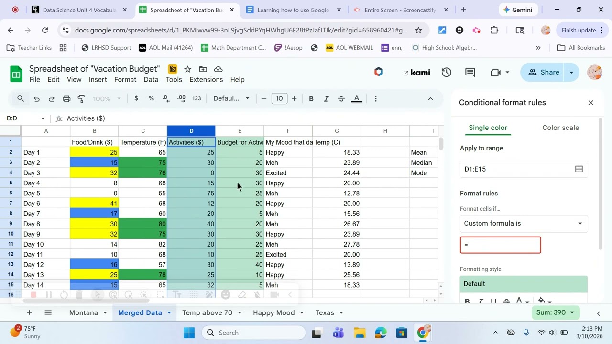612x344 pixels.
Task: Select the Single color tab
Action: pos(488,128)
